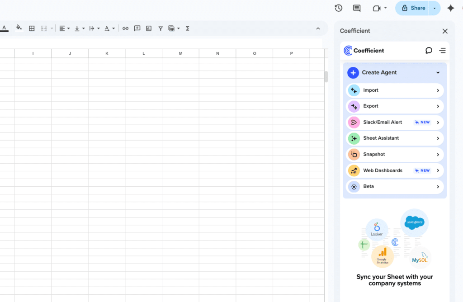
Task: Click the Create Agent plus icon
Action: click(x=353, y=73)
